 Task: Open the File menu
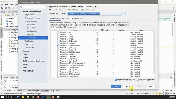pyautogui.click(x=2, y=5)
